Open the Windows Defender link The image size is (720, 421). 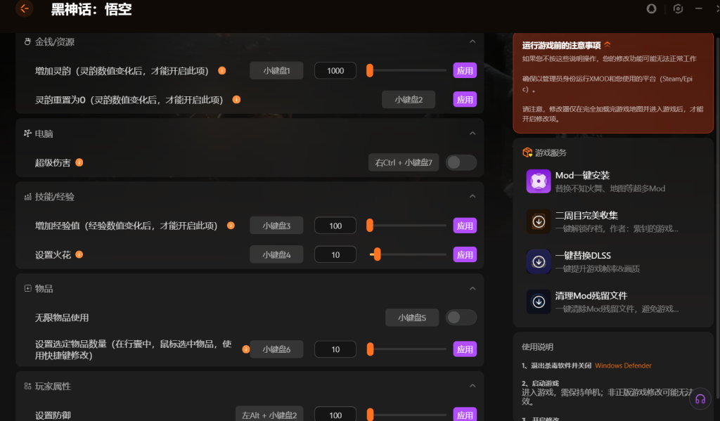pyautogui.click(x=623, y=365)
